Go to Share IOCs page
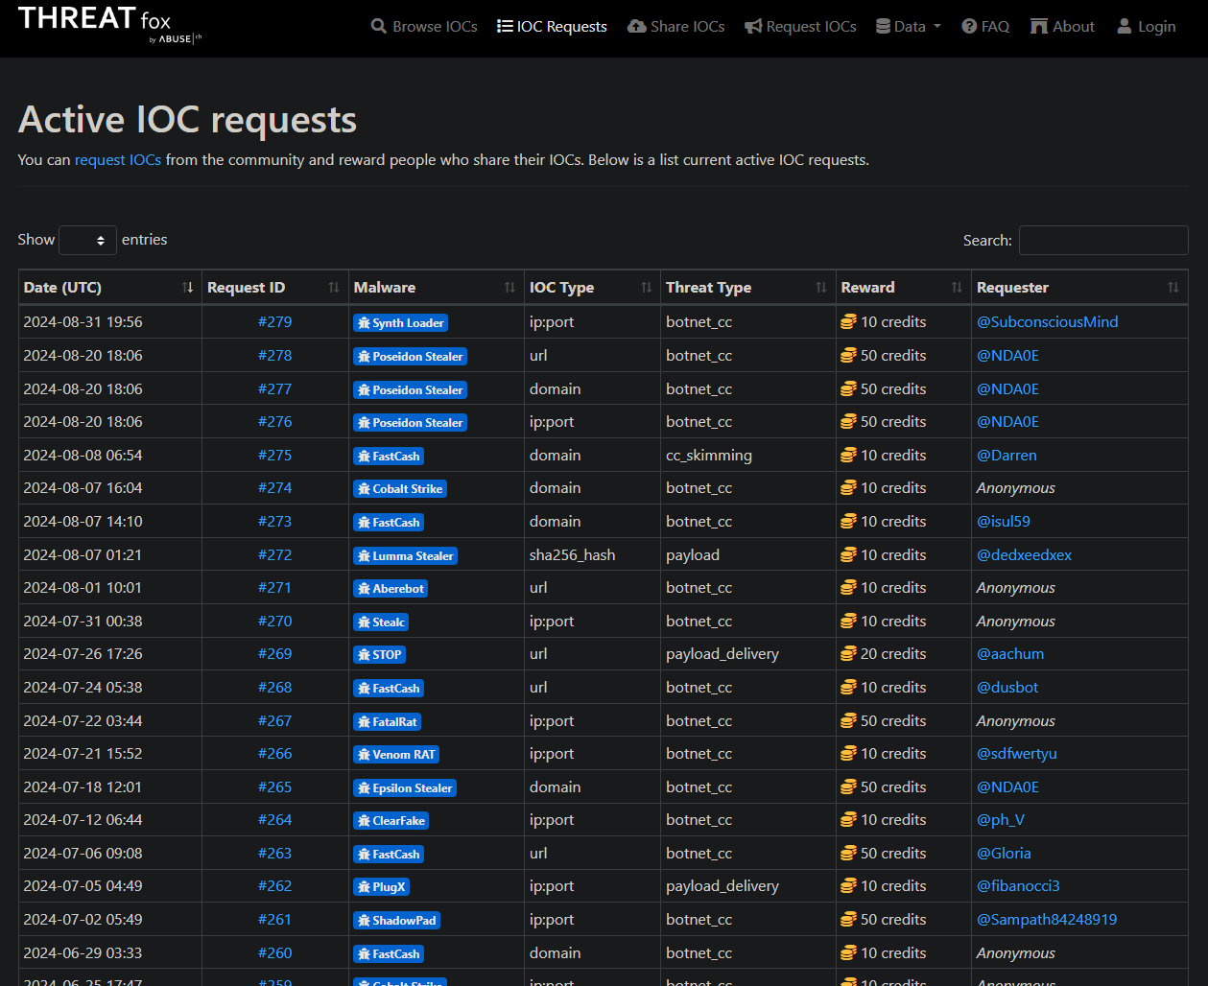The height and width of the screenshot is (986, 1208). pyautogui.click(x=675, y=27)
